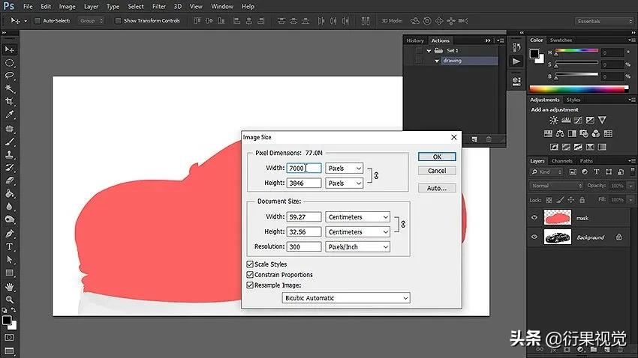Open the Pixels/Inch resolution unit dropdown

click(357, 246)
